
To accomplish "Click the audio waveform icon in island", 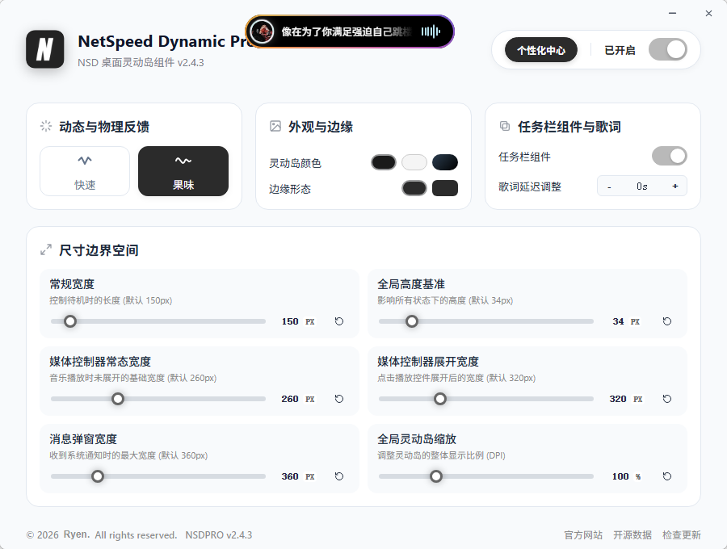I will pos(431,31).
